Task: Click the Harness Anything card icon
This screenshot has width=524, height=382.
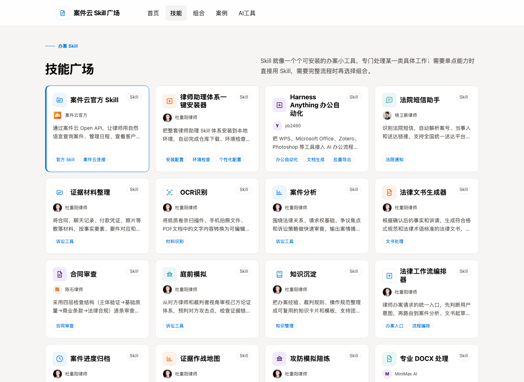Action: tap(279, 105)
